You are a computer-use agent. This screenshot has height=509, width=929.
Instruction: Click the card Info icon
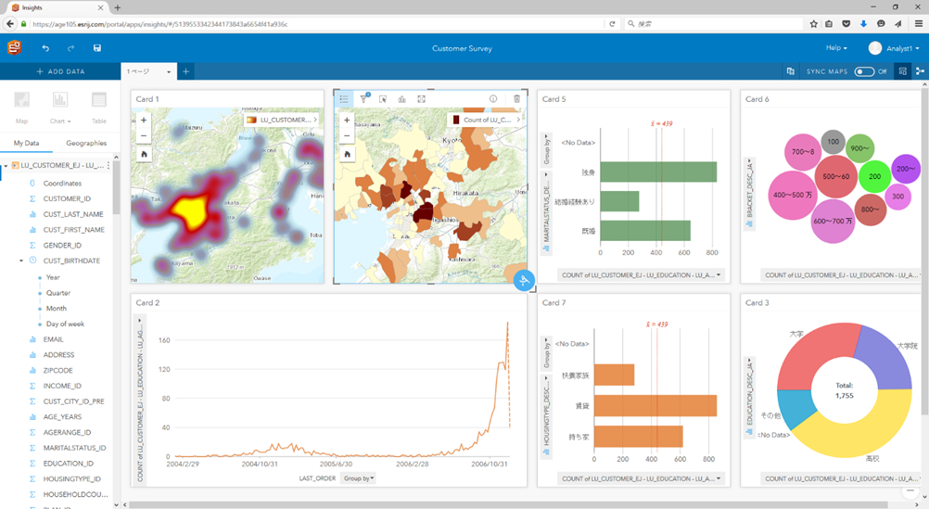(x=493, y=99)
